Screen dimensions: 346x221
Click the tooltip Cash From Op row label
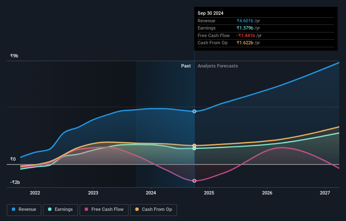click(x=212, y=43)
